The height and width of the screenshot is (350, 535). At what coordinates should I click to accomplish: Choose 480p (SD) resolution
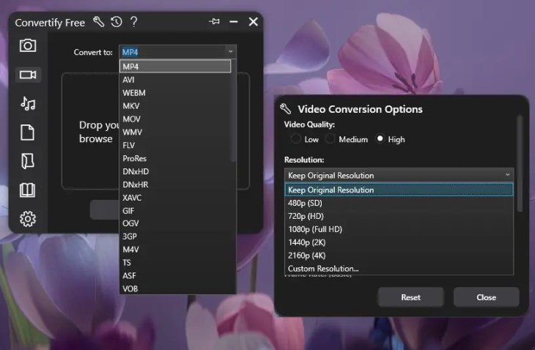pos(399,203)
